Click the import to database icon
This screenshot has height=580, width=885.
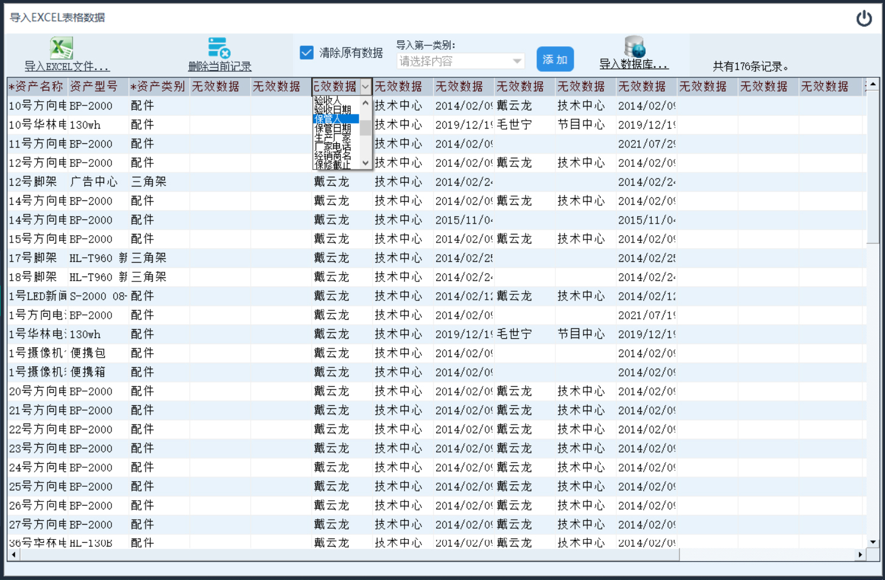pyautogui.click(x=634, y=47)
